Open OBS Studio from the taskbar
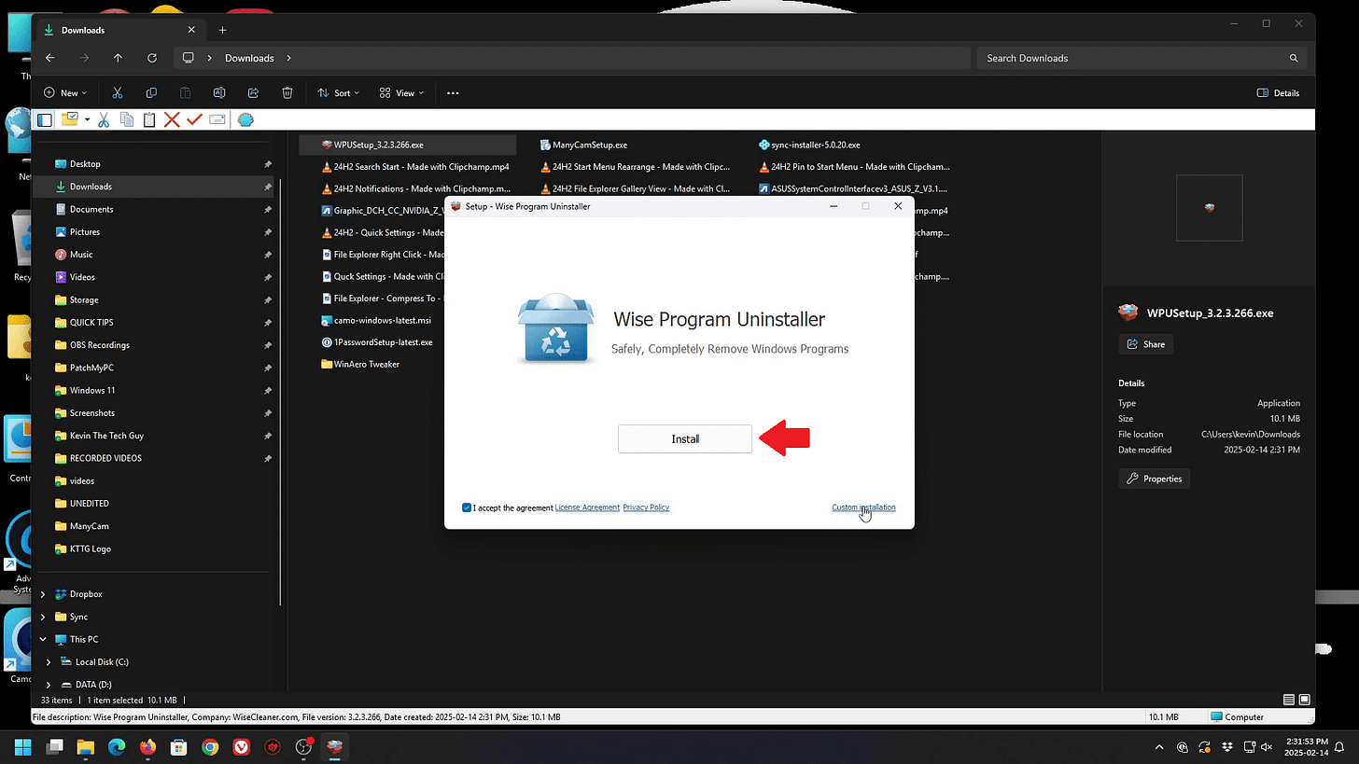 pos(304,746)
